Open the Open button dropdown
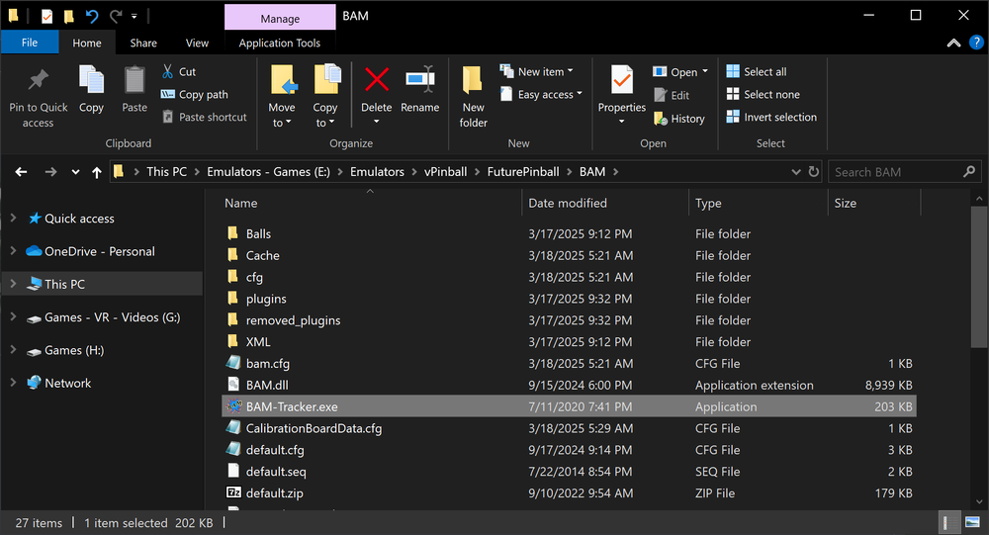Image resolution: width=989 pixels, height=535 pixels. click(x=705, y=71)
